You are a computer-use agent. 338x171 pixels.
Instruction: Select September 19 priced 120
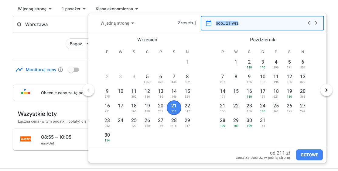tap(147, 108)
